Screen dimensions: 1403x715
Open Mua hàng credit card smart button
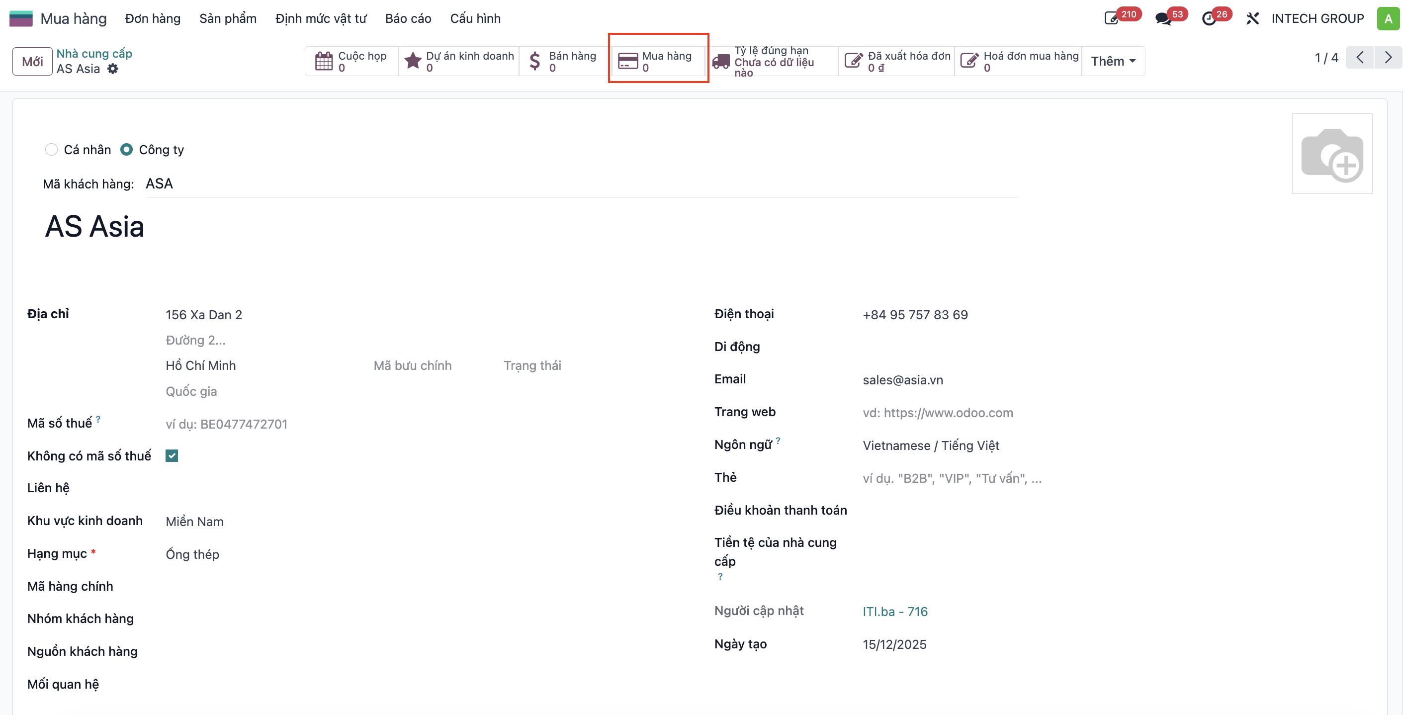(658, 61)
